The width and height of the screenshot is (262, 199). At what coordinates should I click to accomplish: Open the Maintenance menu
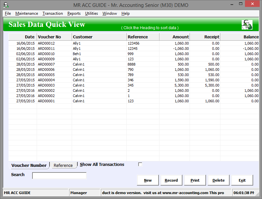[x=27, y=13]
